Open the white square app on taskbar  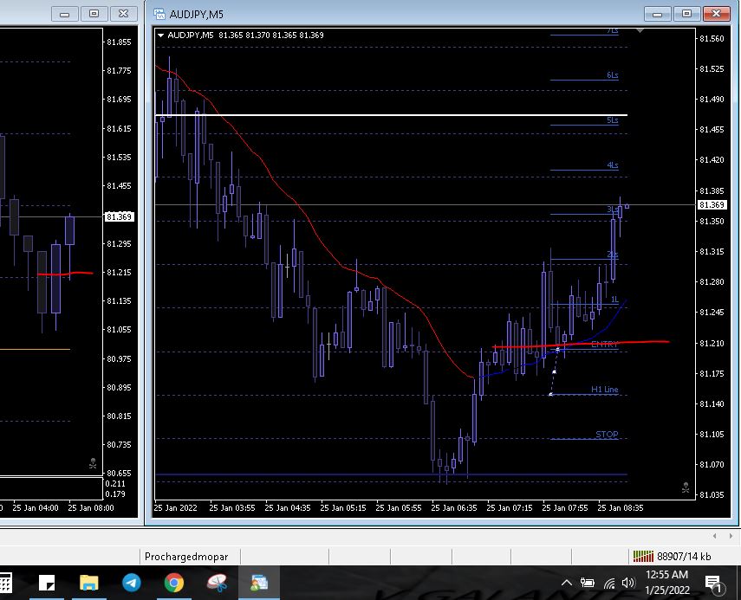pyautogui.click(x=47, y=583)
